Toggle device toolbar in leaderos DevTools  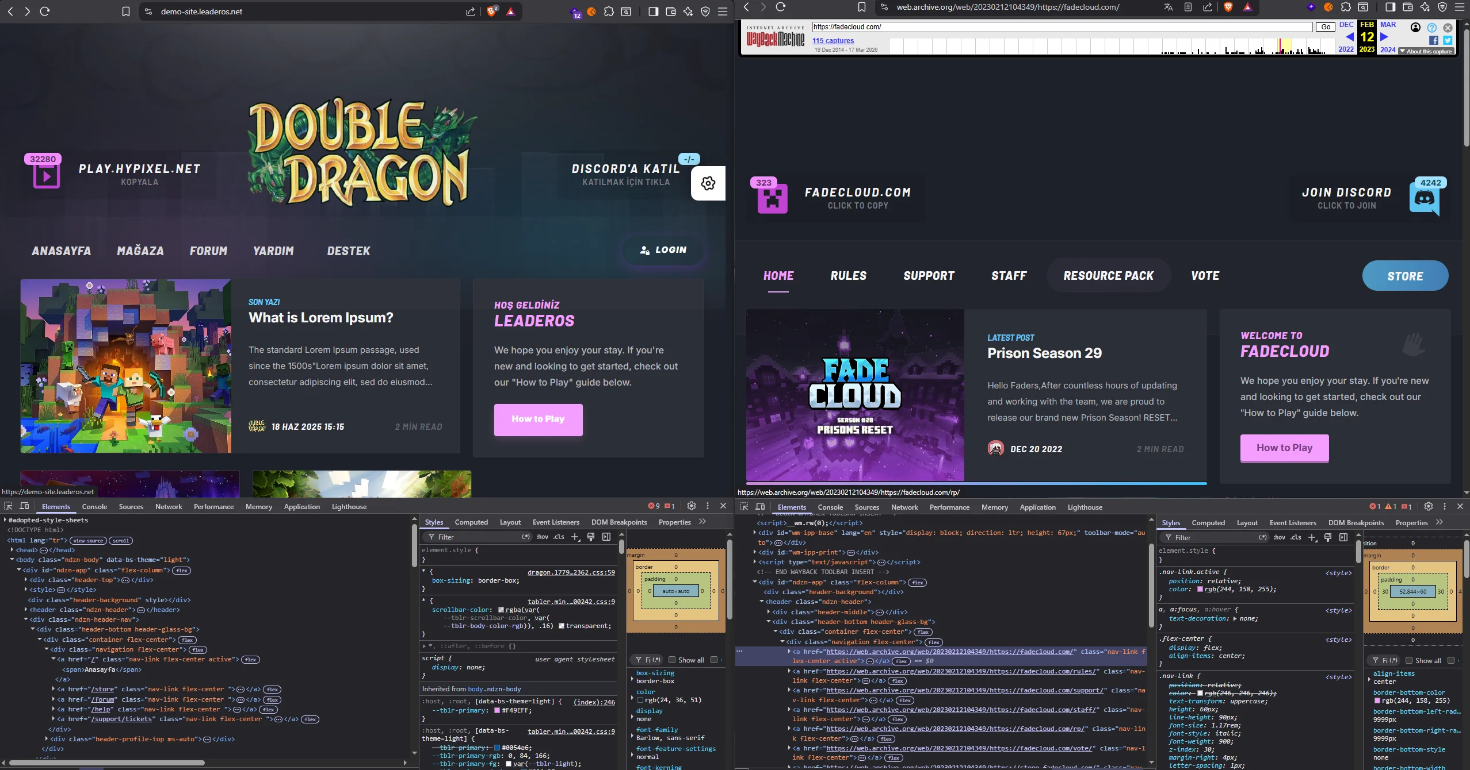tap(24, 506)
